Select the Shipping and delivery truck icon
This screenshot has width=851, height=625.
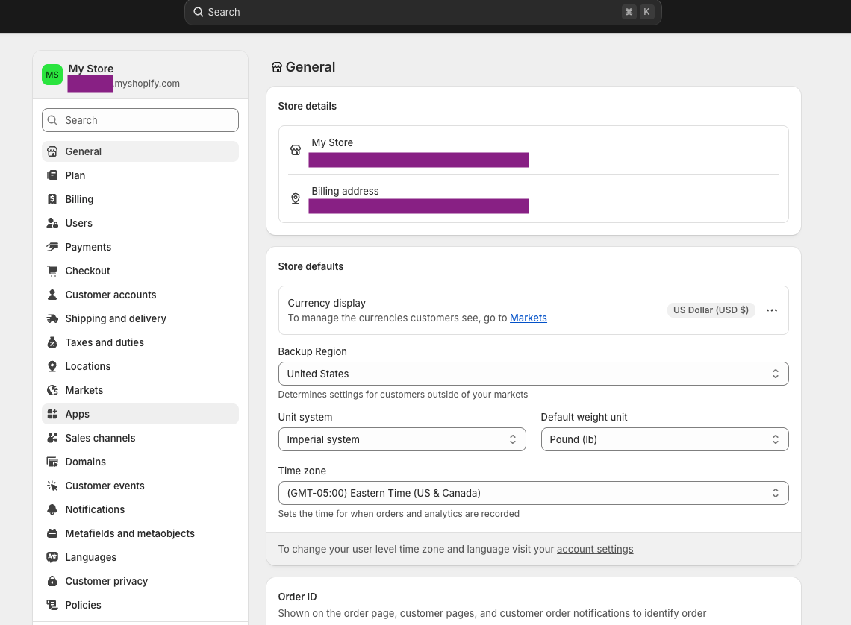(x=52, y=318)
